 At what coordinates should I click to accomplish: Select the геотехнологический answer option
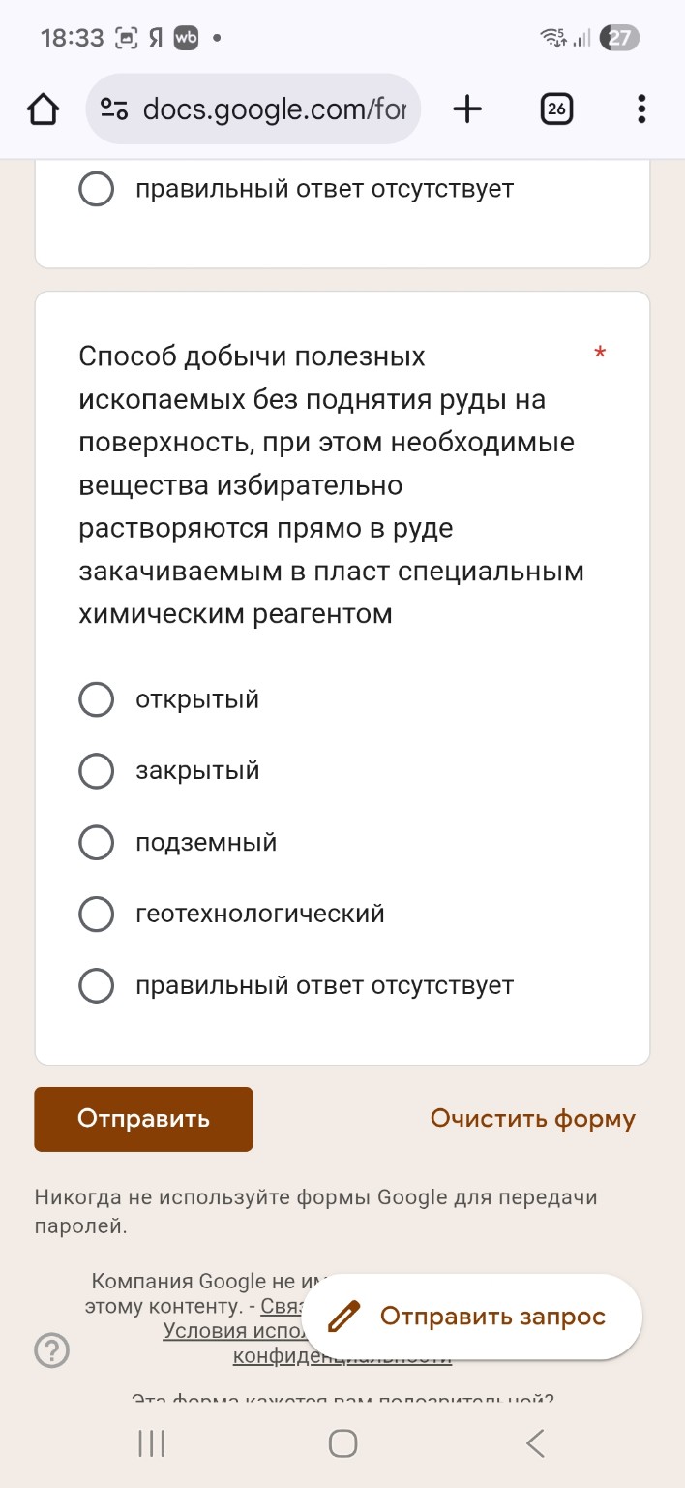(x=96, y=914)
